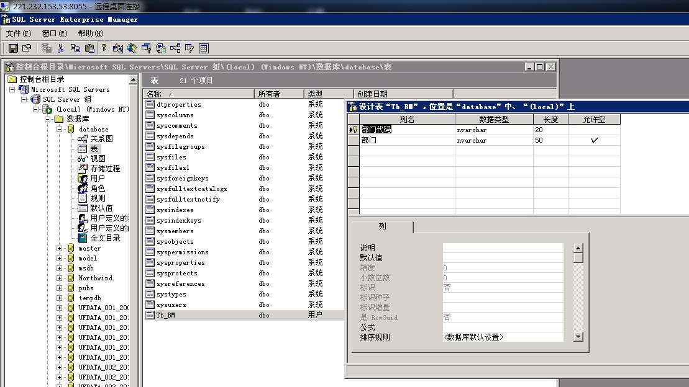Viewport: 689px width, 387px height.
Task: Open the 窗口(W) menu
Action: tap(55, 33)
